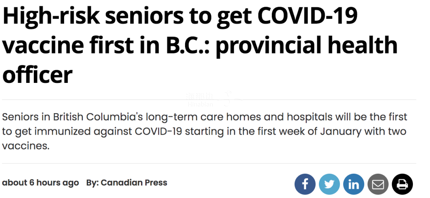
Task: Share the article on LinkedIn
Action: tap(354, 184)
